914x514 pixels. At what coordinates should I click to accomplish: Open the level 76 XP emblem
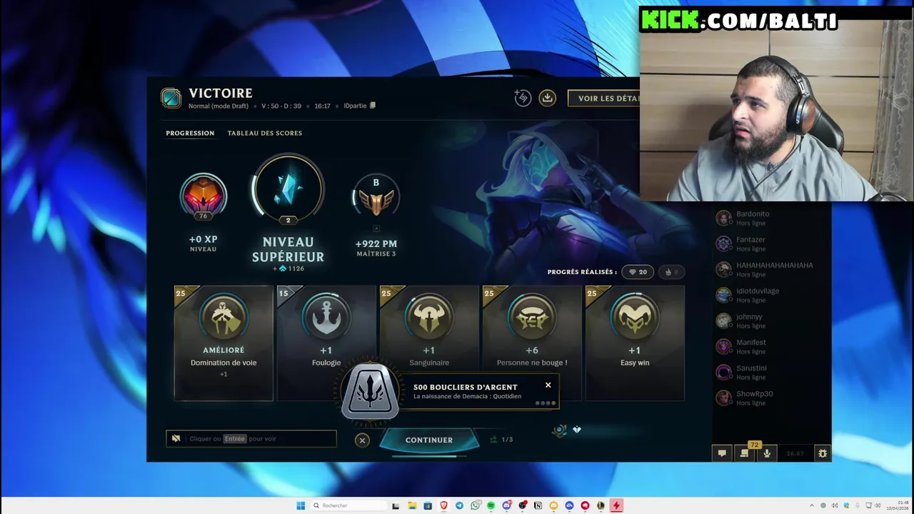click(x=204, y=196)
